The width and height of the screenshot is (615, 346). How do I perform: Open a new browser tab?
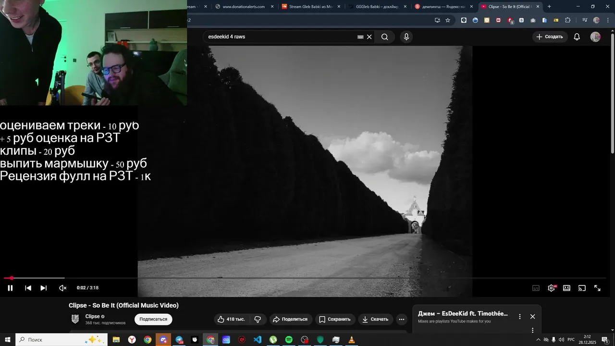coord(549,7)
